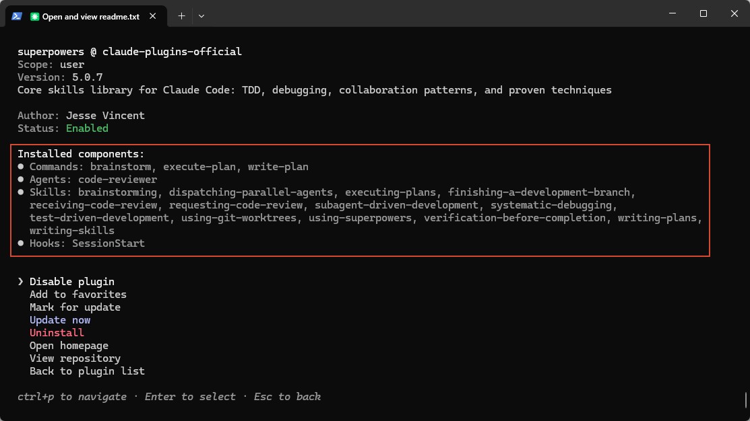Click the red Uninstall option
750x421 pixels.
[57, 333]
